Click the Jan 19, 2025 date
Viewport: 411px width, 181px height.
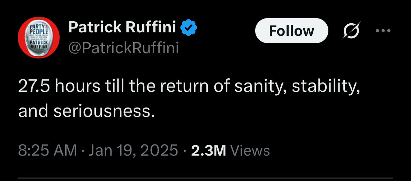click(133, 151)
